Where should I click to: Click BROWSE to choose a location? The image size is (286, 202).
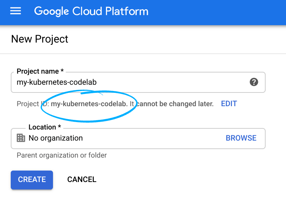[x=241, y=138]
